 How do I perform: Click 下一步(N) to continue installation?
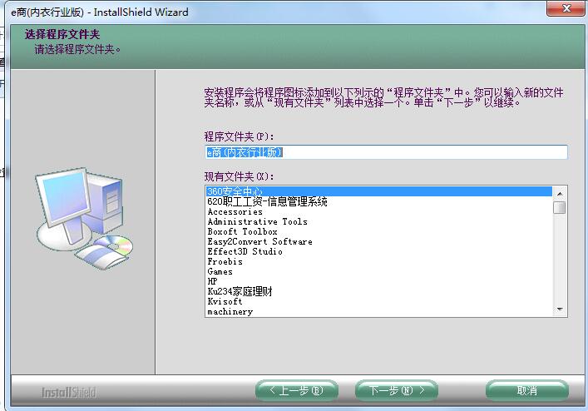pos(397,391)
